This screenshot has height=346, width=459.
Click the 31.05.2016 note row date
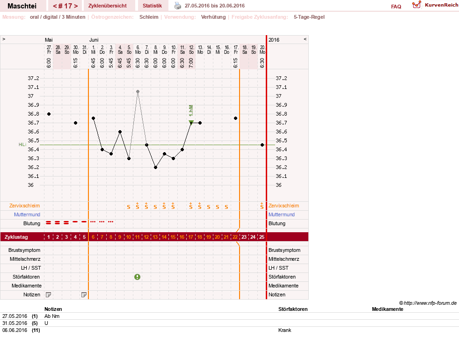pyautogui.click(x=15, y=323)
